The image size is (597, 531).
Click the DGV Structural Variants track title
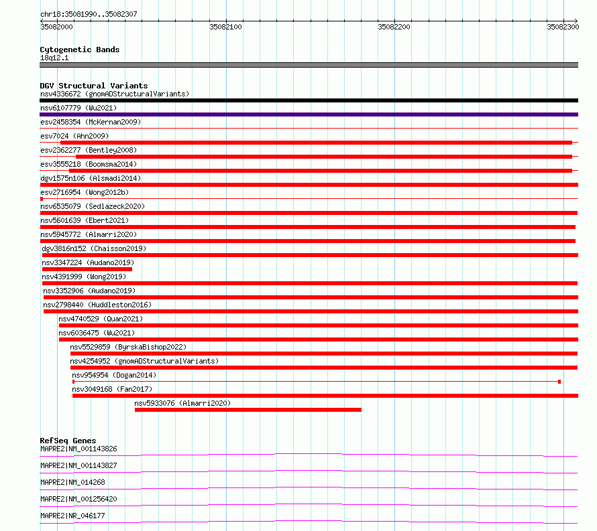coord(94,86)
